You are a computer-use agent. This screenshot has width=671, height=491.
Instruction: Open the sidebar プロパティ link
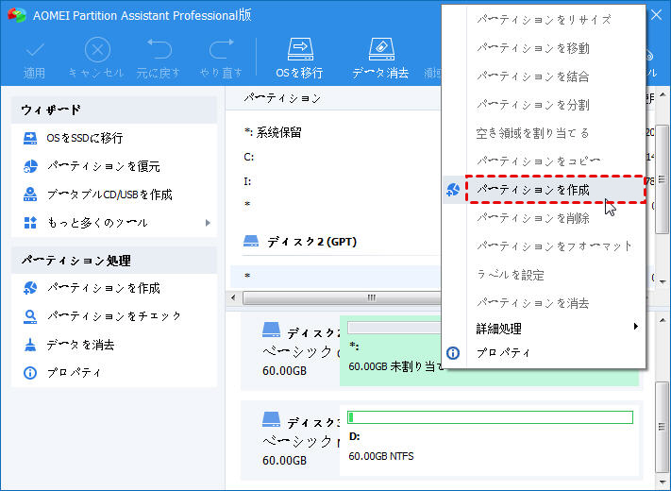[x=74, y=373]
